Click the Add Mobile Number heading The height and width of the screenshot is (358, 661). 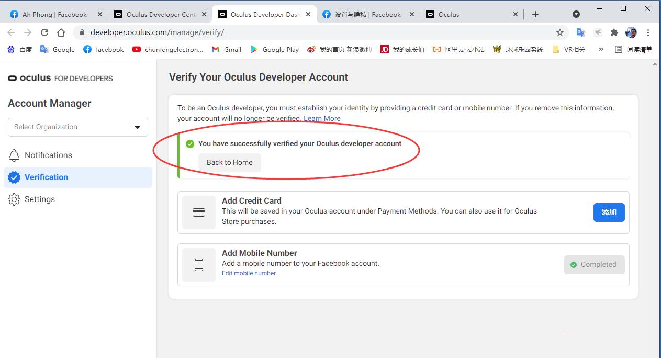click(x=259, y=253)
